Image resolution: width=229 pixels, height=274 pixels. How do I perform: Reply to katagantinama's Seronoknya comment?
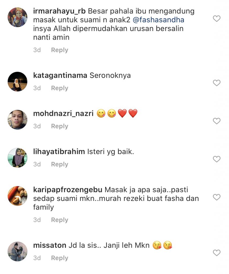[x=60, y=88]
